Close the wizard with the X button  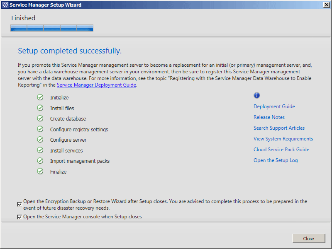click(x=327, y=5)
